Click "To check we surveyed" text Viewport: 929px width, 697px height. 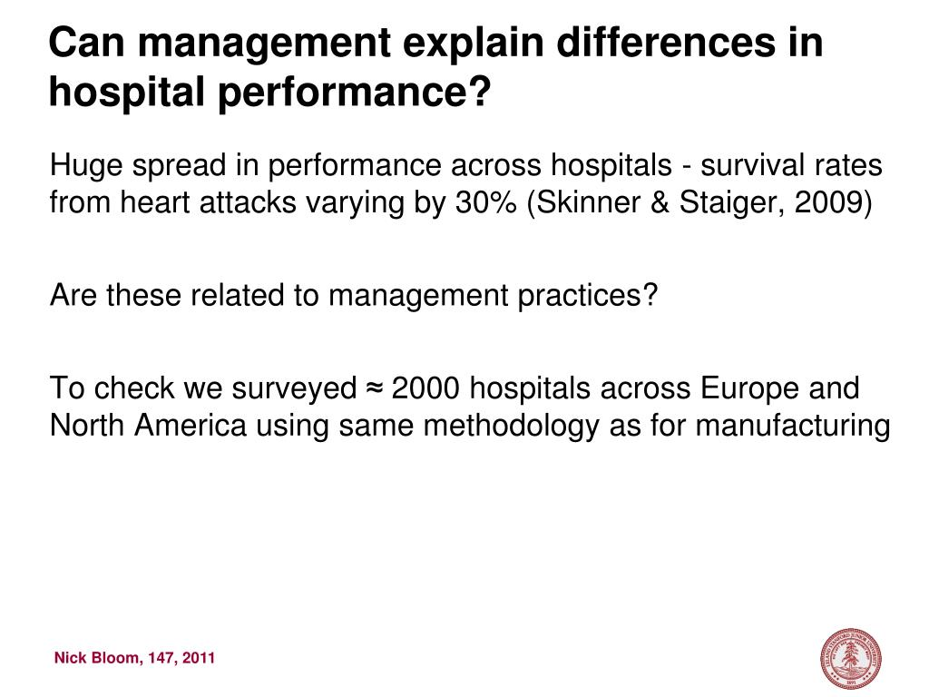203,389
